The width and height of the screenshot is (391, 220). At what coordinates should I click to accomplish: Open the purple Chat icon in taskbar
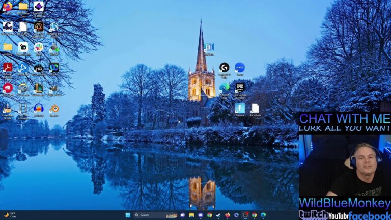pos(183,215)
